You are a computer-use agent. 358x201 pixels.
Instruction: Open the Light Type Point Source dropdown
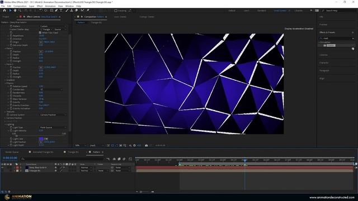pyautogui.click(x=53, y=128)
